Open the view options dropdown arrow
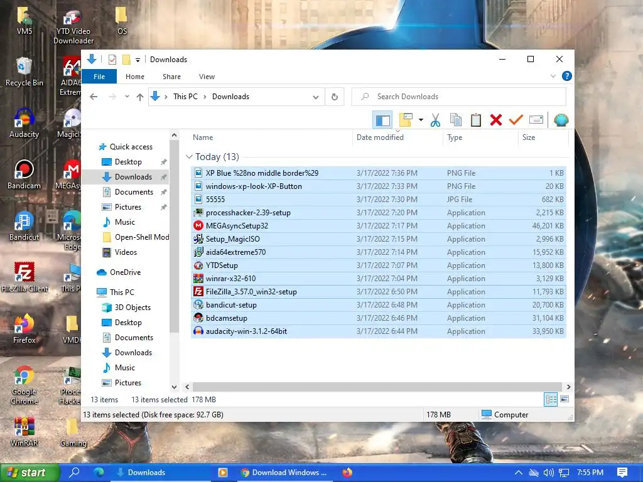The image size is (643, 482). pyautogui.click(x=421, y=120)
